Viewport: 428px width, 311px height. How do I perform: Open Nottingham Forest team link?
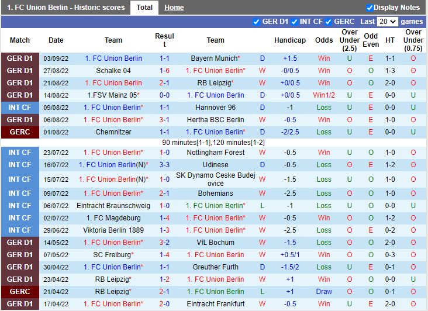(x=215, y=153)
